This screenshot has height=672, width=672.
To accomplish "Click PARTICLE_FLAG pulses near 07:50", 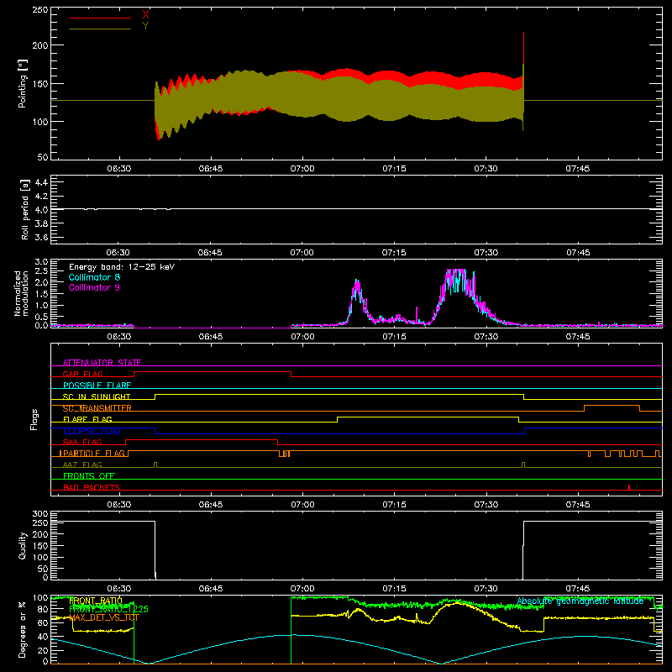I will (624, 454).
